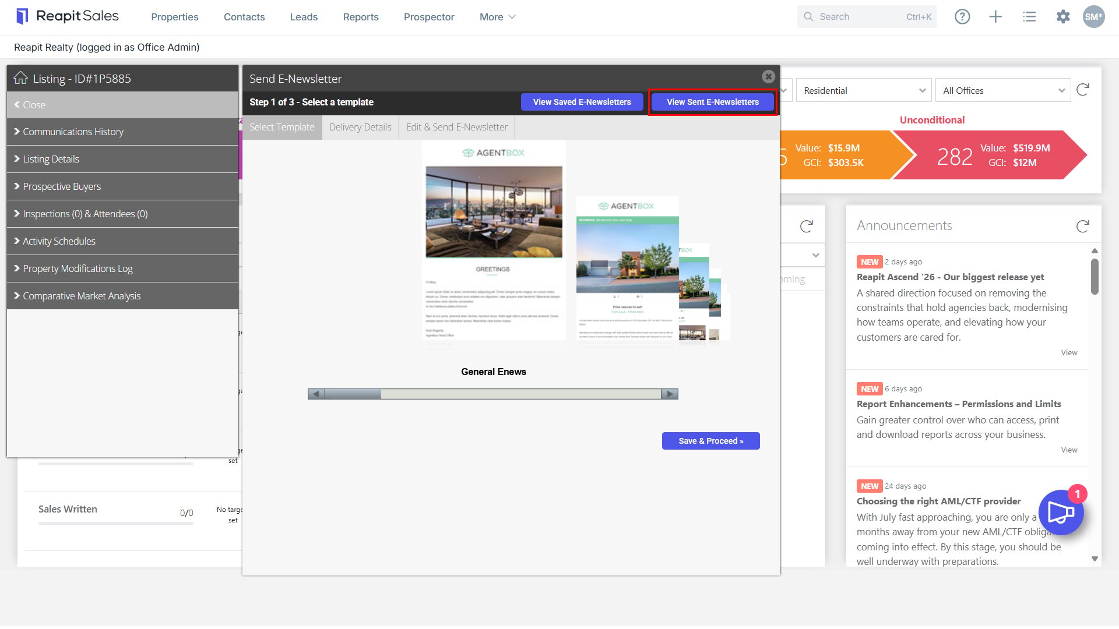Image resolution: width=1119 pixels, height=629 pixels.
Task: Click Save & Proceed button
Action: (710, 441)
